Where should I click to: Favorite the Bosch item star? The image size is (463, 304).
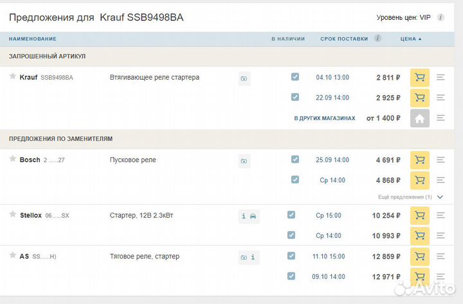point(12,159)
